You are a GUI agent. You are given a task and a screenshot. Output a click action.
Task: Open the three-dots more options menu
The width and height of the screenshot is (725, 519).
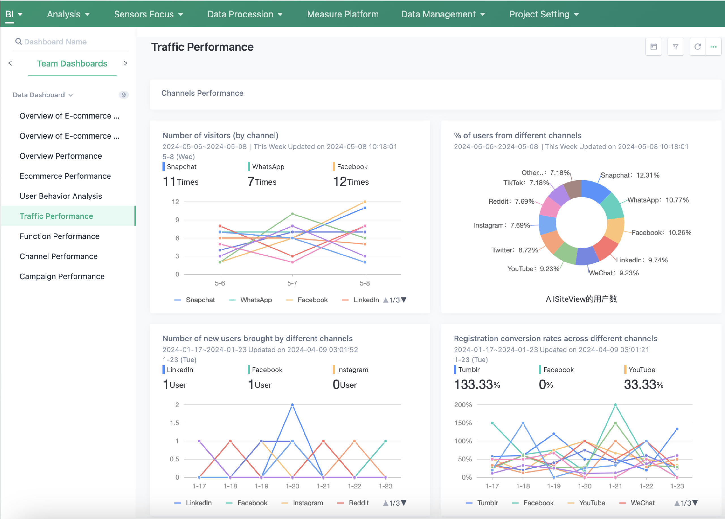713,47
